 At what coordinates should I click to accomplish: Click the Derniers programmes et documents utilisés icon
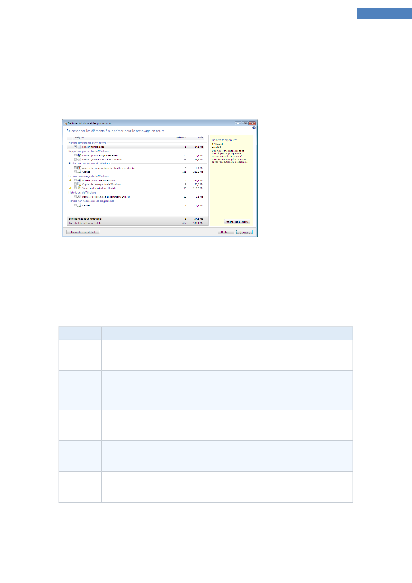(x=79, y=197)
